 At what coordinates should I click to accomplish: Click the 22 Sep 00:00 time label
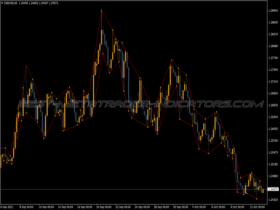tap(123, 207)
